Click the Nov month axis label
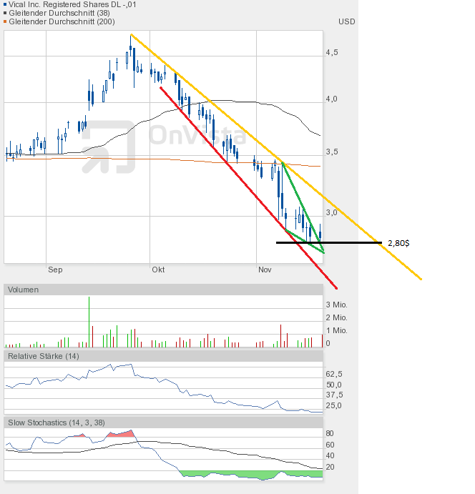475x494 pixels. (x=265, y=270)
